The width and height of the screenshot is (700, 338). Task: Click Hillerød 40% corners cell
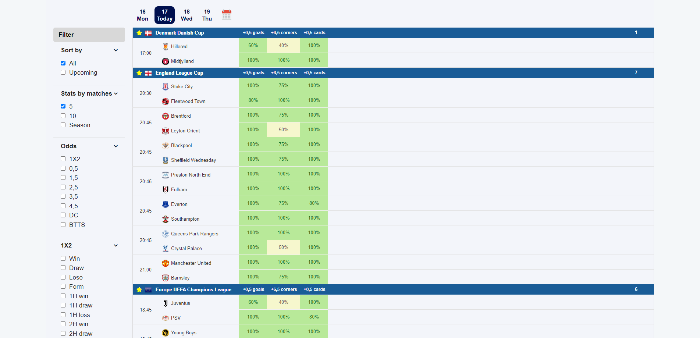coord(283,46)
